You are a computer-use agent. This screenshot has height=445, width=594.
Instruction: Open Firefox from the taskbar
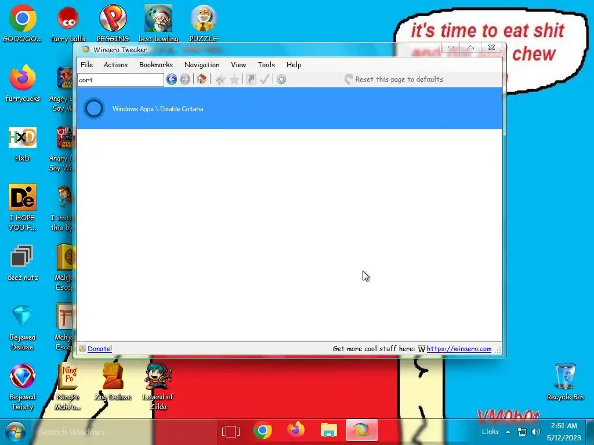click(296, 431)
